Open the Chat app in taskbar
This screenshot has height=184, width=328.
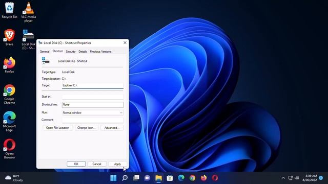coord(147,178)
